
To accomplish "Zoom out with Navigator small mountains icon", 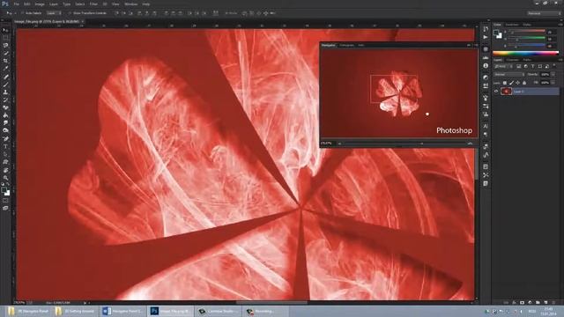I will (339, 143).
